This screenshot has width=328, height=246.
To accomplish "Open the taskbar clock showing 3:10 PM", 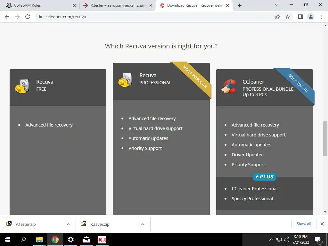I will (x=301, y=240).
